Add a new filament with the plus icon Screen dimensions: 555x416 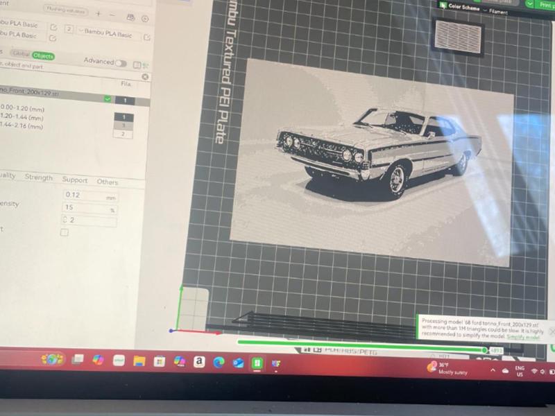pos(99,14)
